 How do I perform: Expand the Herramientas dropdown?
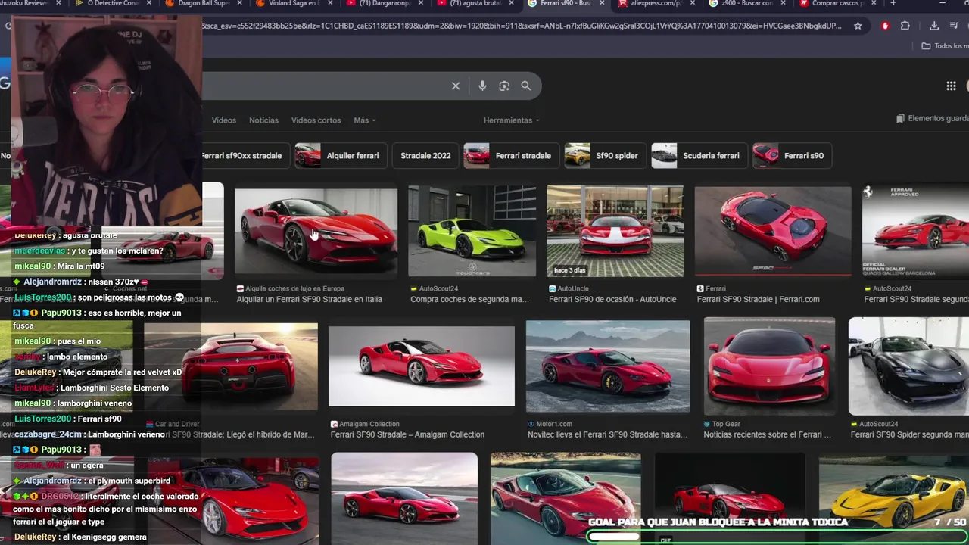pyautogui.click(x=512, y=120)
